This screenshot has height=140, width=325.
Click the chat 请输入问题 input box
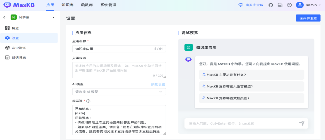tap(246, 123)
